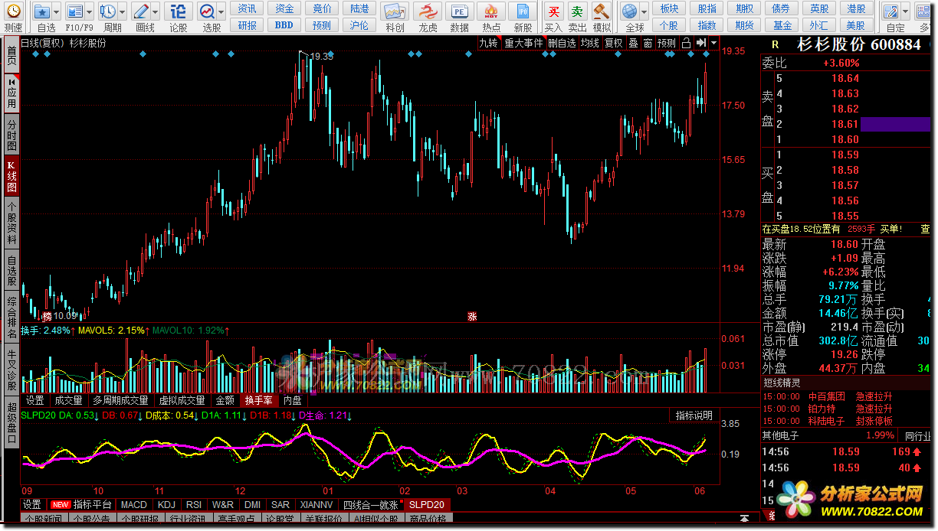Viewport: 938px width, 531px height.
Task: Switch to the MACD indicator tab
Action: click(x=133, y=505)
